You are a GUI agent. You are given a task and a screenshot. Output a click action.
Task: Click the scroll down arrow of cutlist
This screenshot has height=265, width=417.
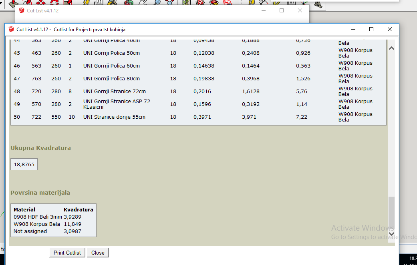click(391, 234)
